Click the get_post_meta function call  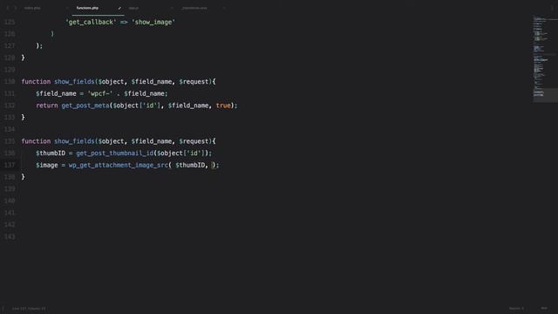click(x=85, y=106)
